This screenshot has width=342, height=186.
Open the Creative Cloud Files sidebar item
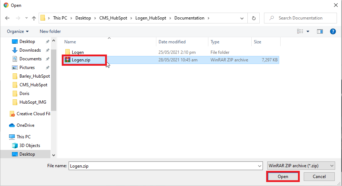point(33,114)
